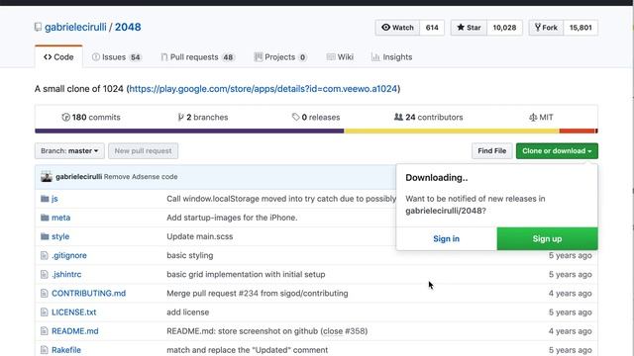This screenshot has width=634, height=356.
Task: Click the New pull request button
Action: click(x=143, y=151)
